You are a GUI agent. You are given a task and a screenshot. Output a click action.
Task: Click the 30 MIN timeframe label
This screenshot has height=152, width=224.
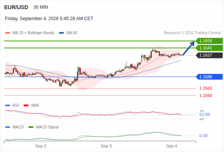(41, 7)
